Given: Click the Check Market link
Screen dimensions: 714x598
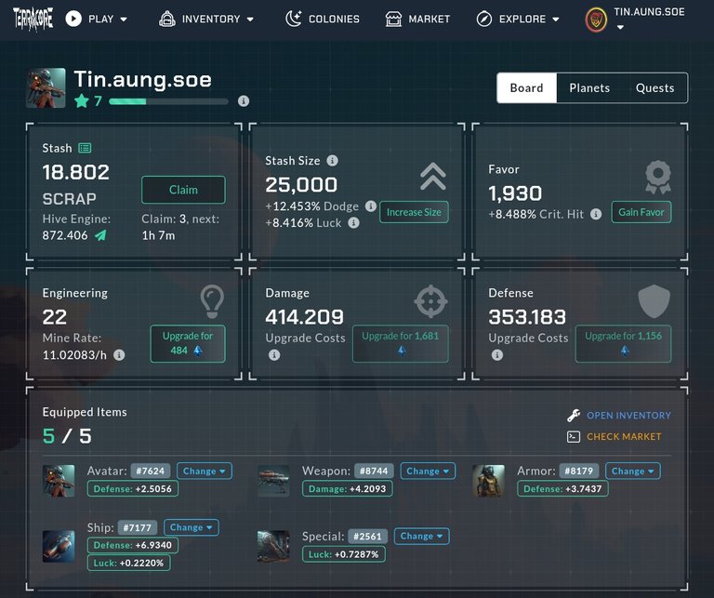Looking at the screenshot, I should point(624,437).
